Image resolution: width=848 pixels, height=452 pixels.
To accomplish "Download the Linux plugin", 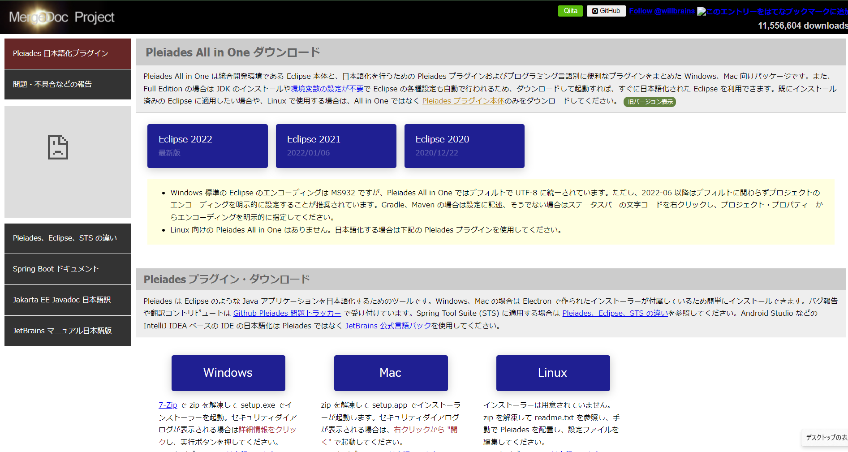I will pyautogui.click(x=553, y=373).
